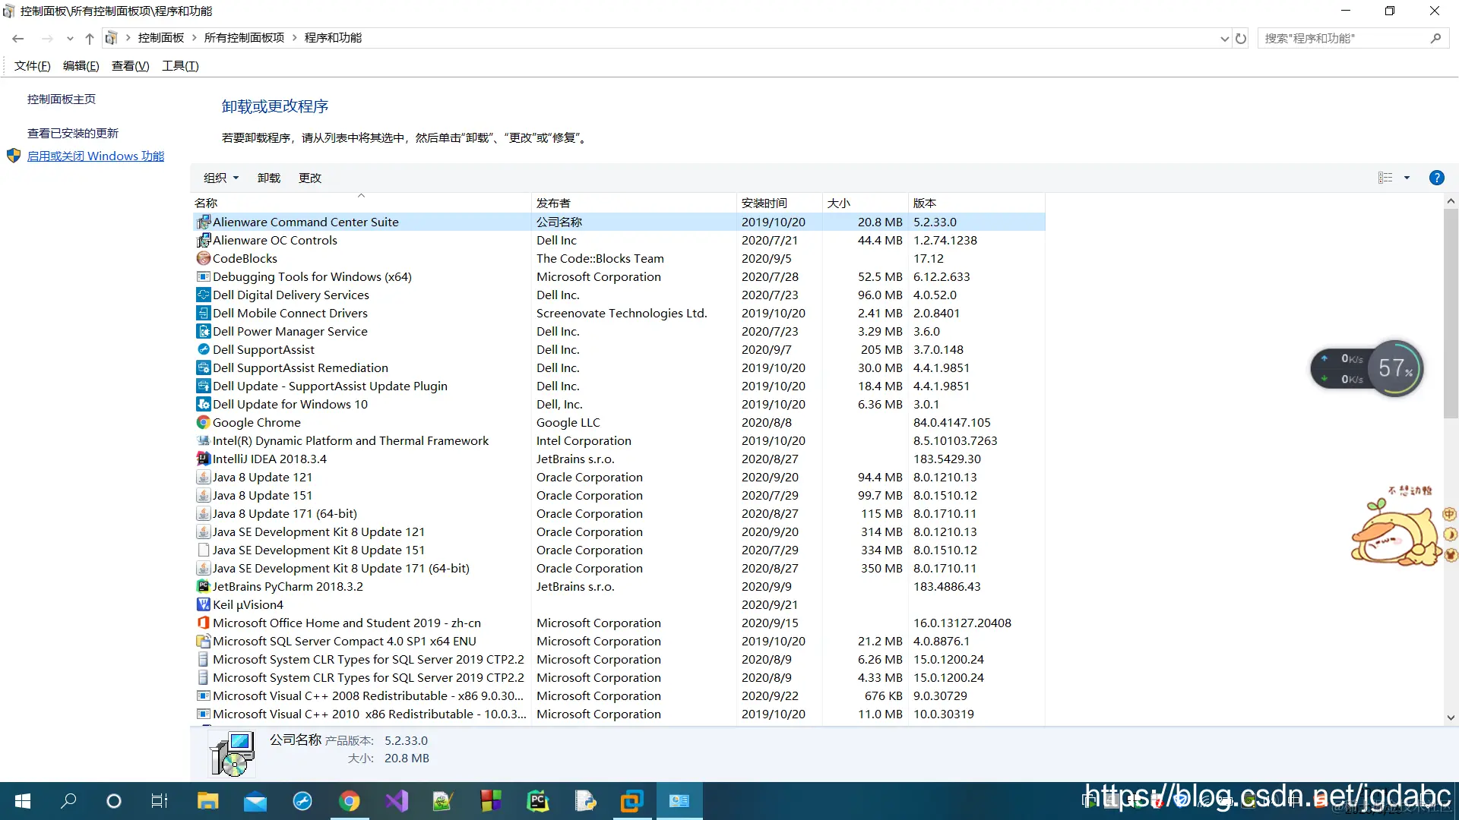
Task: Click the refresh icon beside the address bar
Action: click(1241, 38)
